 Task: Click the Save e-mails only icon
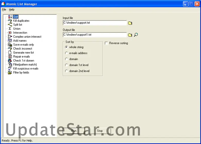pos(10,45)
